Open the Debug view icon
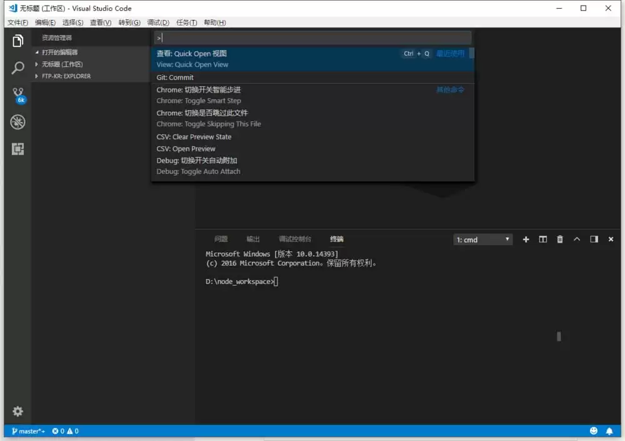 click(x=17, y=122)
